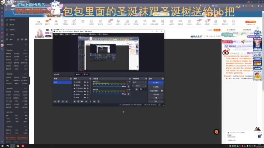Open 属性 for the selected source above Scenes
This screenshot has width=264, height=148.
(x=78, y=74)
